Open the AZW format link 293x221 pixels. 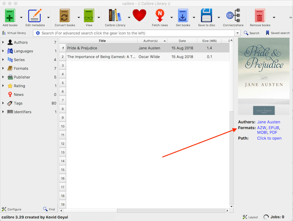pyautogui.click(x=261, y=128)
